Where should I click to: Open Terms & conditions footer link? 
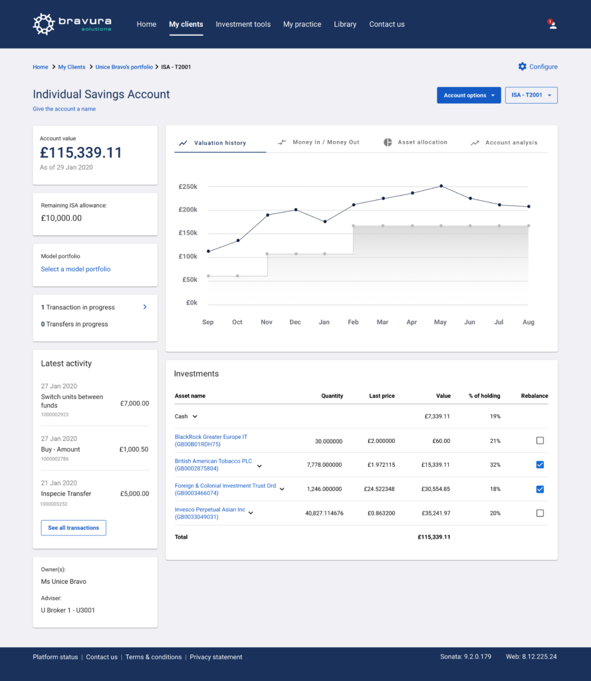click(154, 657)
